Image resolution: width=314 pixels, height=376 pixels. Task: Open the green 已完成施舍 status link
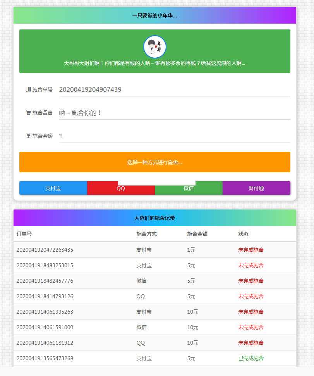[251, 358]
